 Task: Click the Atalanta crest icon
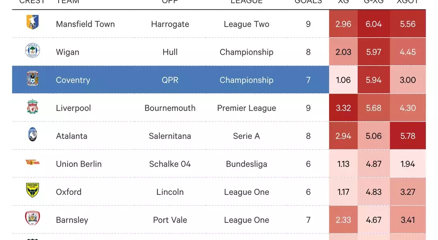32,135
